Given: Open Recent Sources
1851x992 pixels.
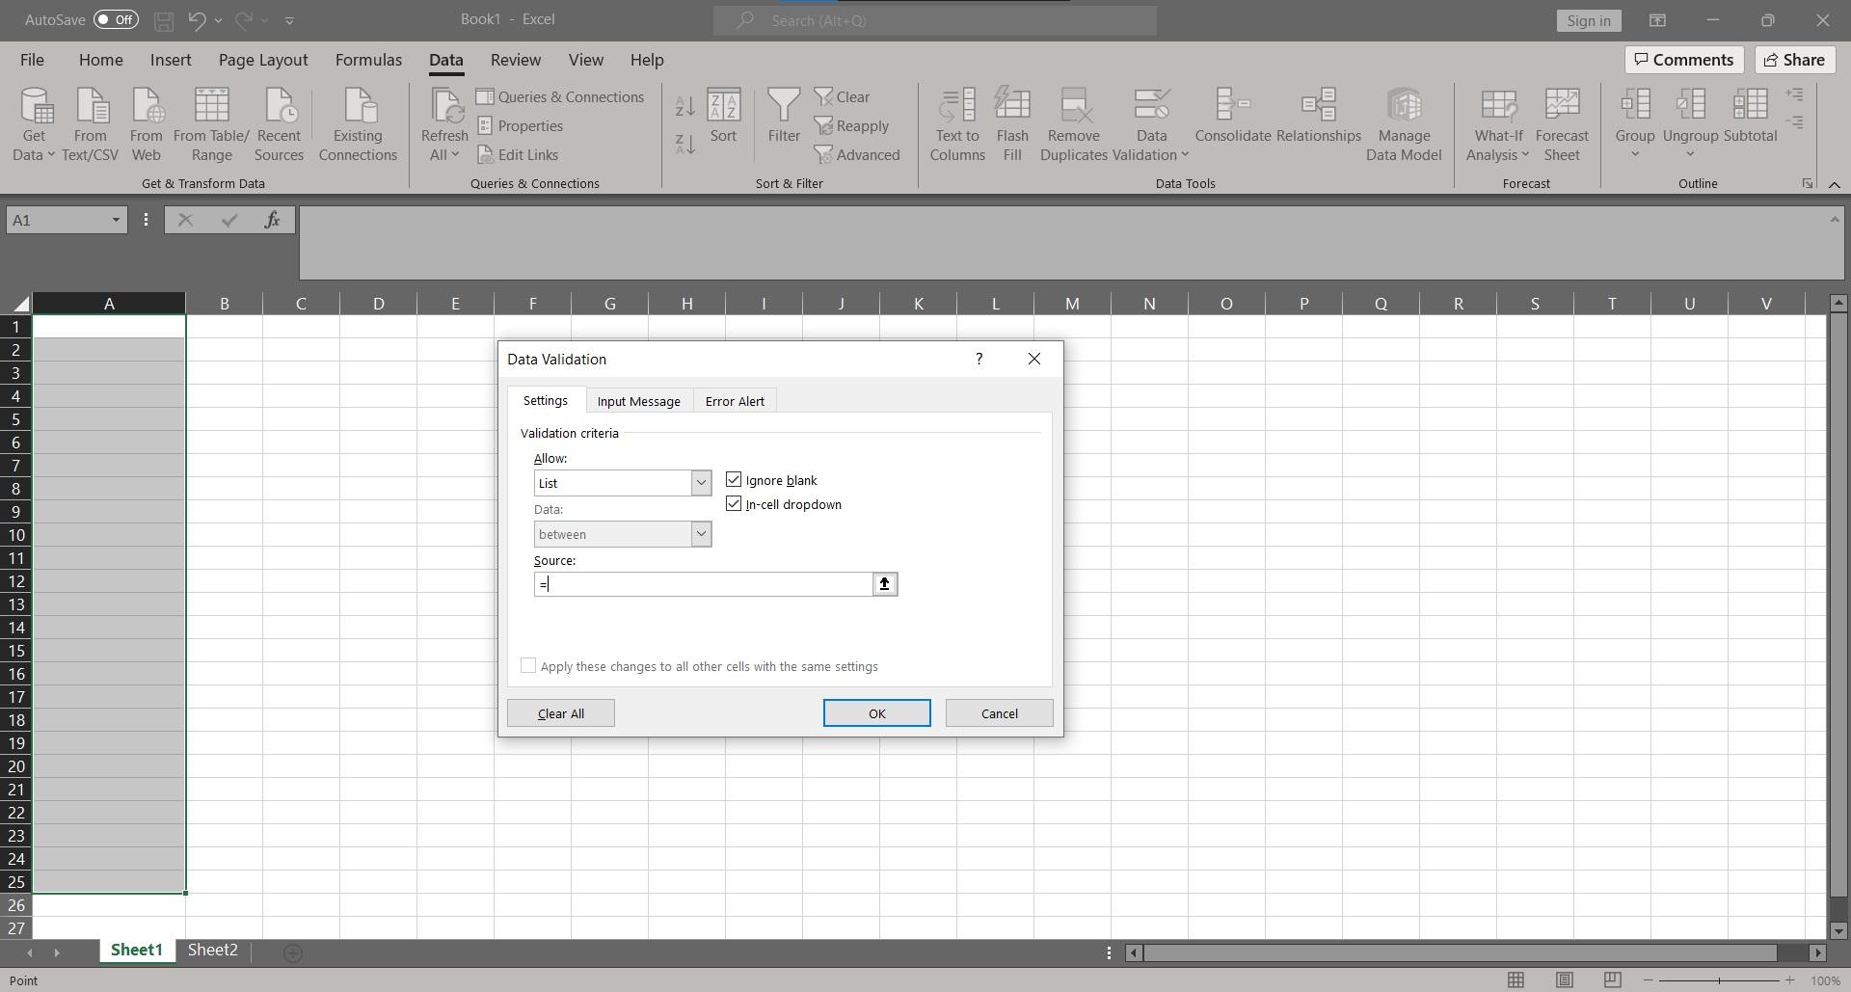Looking at the screenshot, I should [x=279, y=125].
